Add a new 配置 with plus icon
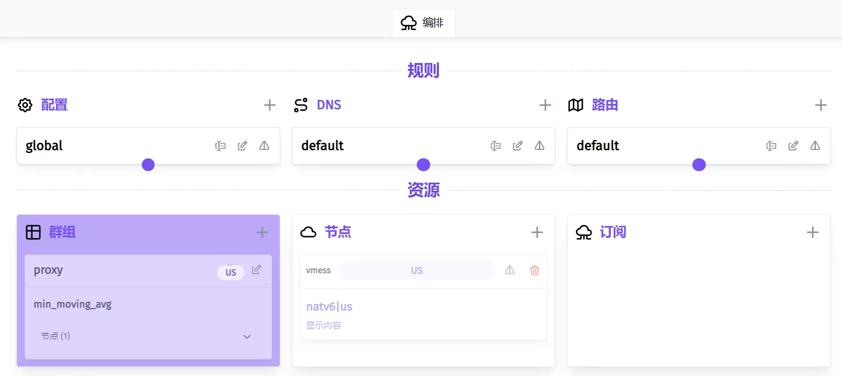 [x=269, y=105]
